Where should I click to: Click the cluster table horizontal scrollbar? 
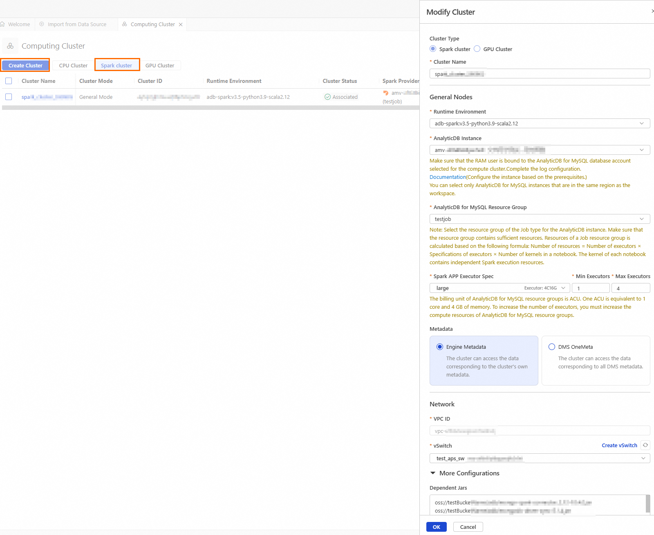pyautogui.click(x=211, y=108)
